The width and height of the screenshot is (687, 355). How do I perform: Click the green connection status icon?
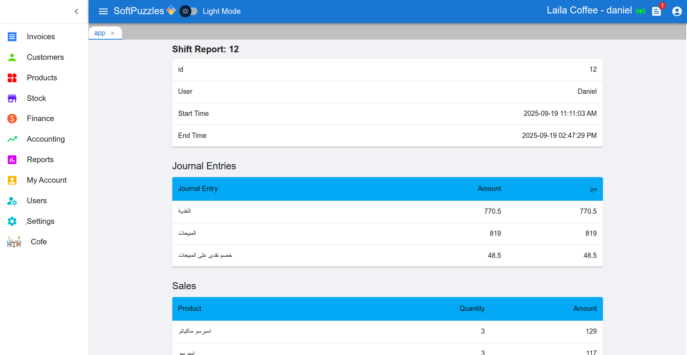640,11
